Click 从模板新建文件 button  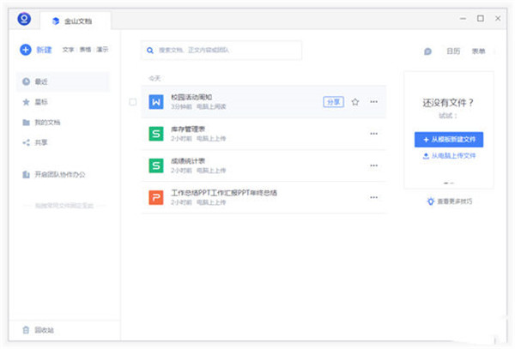(449, 140)
